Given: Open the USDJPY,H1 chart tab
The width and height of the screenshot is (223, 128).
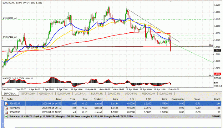Looking at the screenshot, I should [81, 94].
